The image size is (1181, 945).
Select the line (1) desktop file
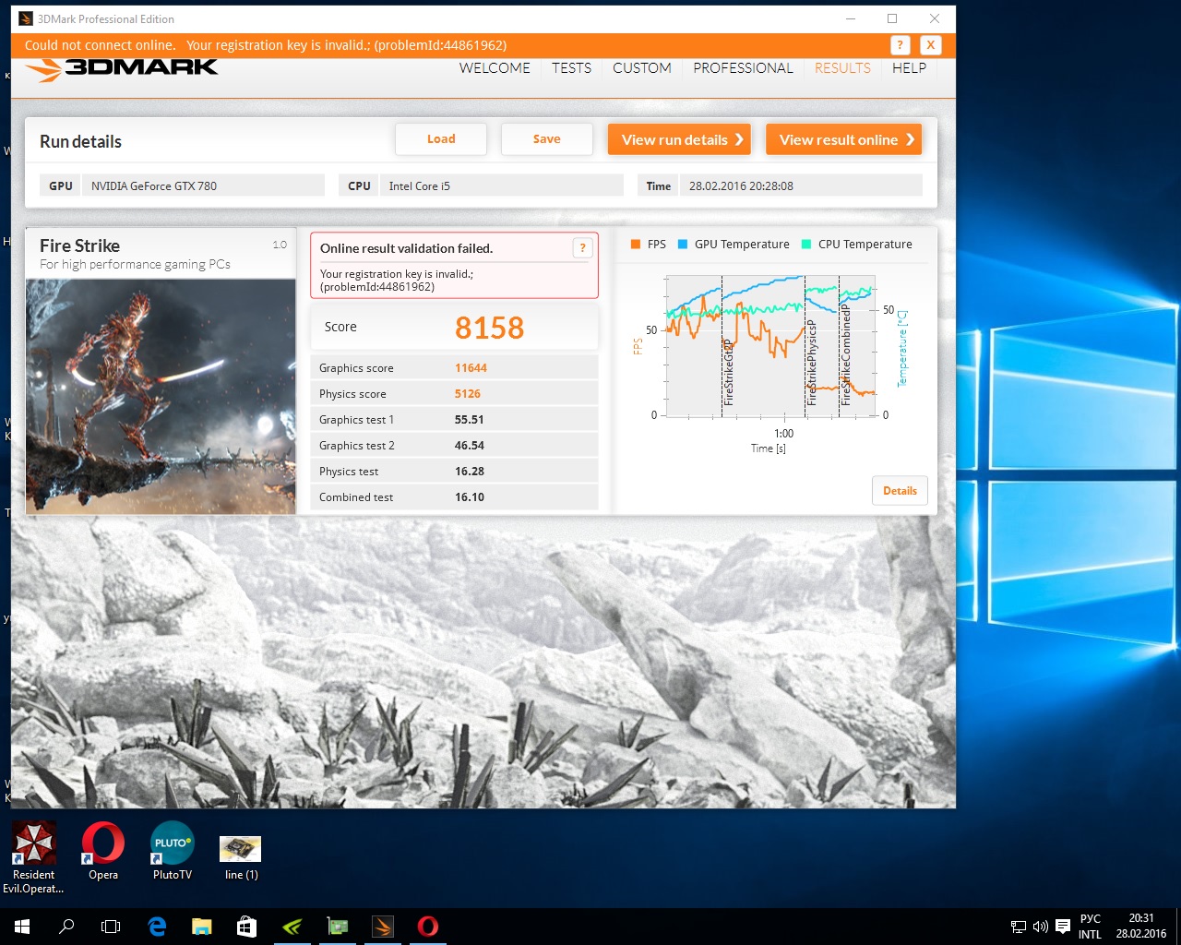click(x=241, y=858)
